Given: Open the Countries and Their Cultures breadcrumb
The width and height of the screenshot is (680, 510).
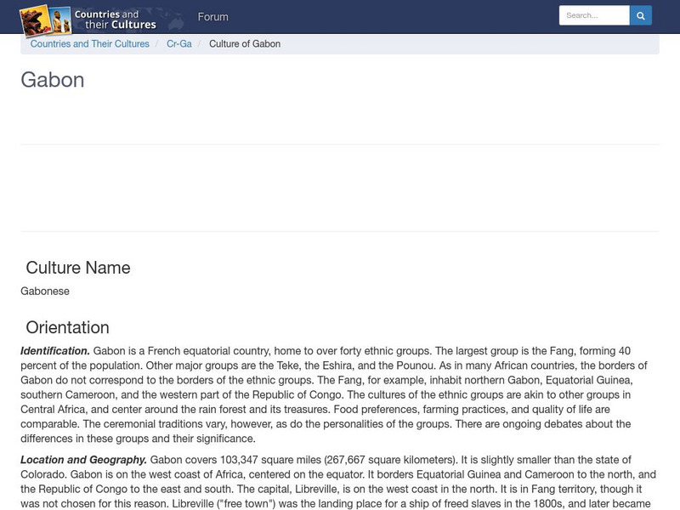Looking at the screenshot, I should 90,44.
